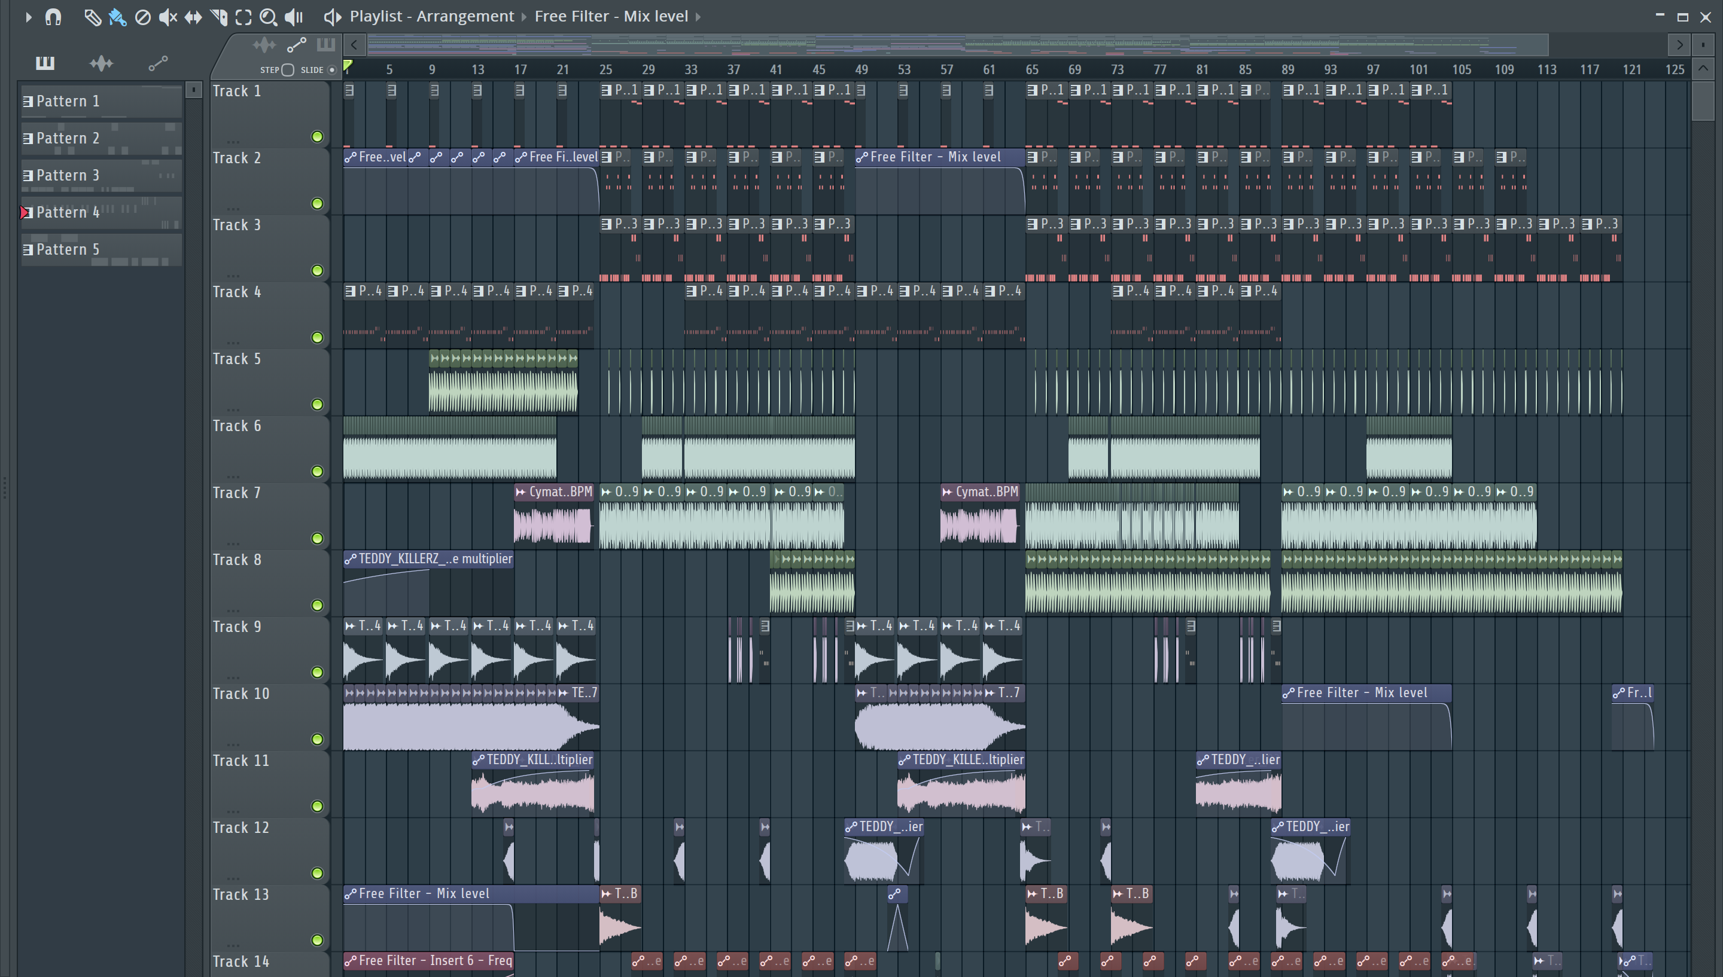Select the Select marquee tool
The width and height of the screenshot is (1723, 977).
pos(243,17)
